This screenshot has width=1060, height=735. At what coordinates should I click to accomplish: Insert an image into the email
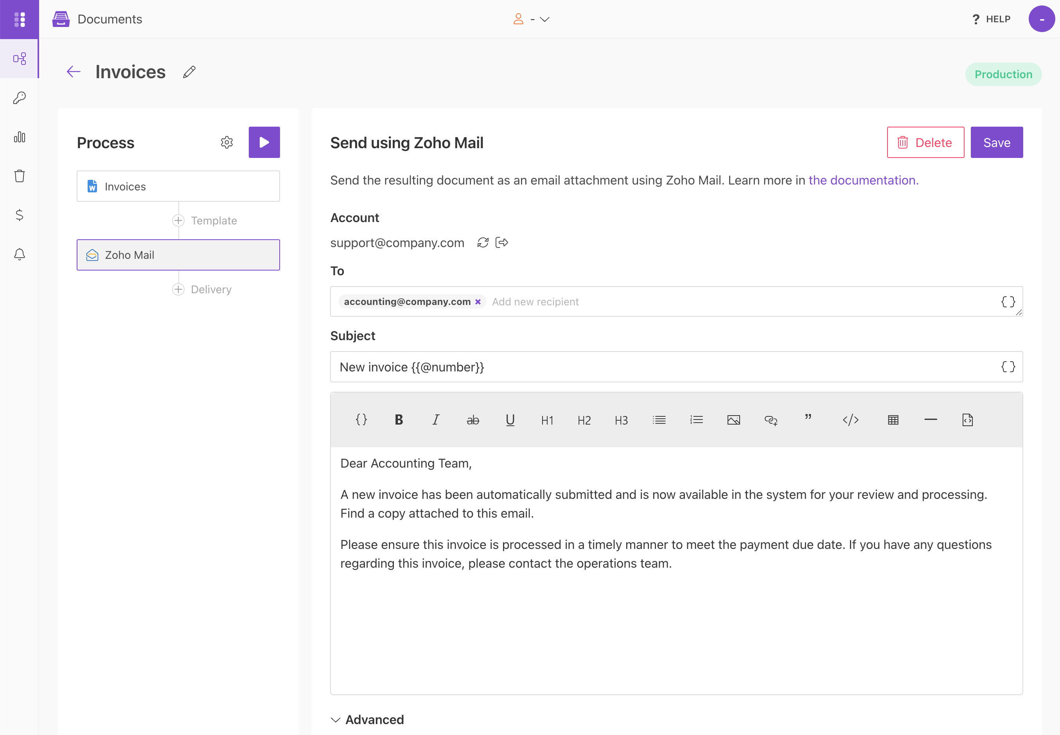pyautogui.click(x=734, y=419)
